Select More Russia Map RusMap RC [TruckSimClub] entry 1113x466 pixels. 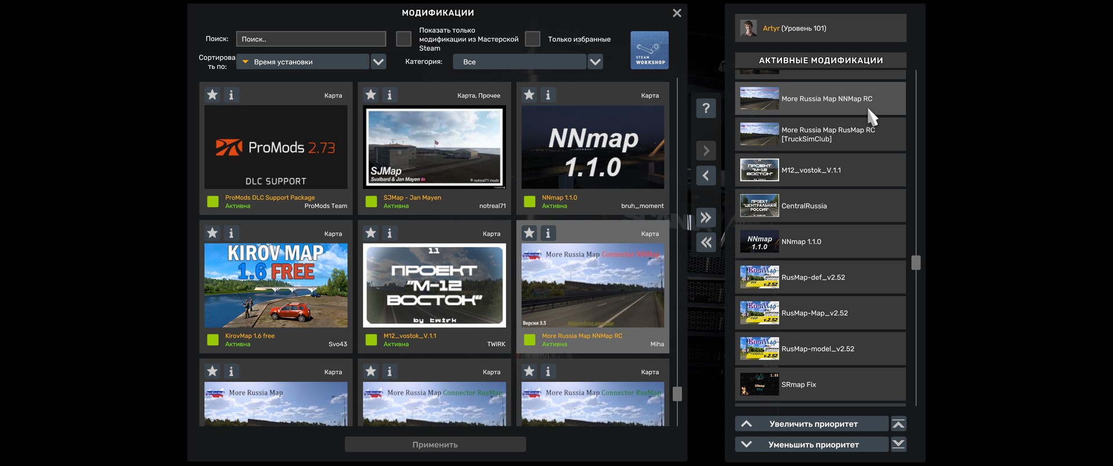(820, 134)
